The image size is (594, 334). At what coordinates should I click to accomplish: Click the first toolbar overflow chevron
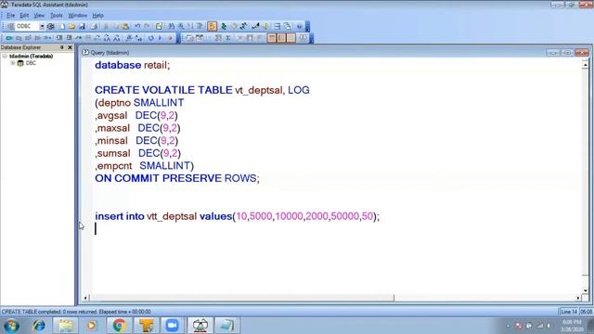pyautogui.click(x=307, y=26)
